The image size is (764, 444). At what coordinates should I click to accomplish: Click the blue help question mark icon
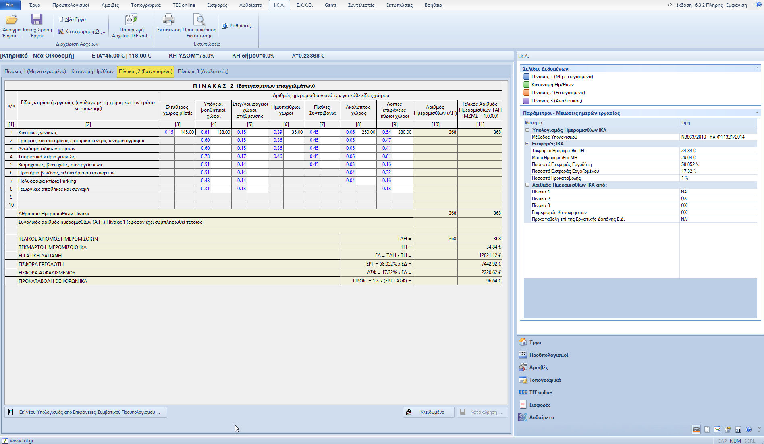click(x=748, y=429)
